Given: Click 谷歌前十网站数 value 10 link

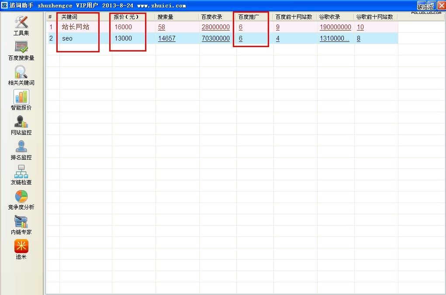Looking at the screenshot, I should [360, 27].
